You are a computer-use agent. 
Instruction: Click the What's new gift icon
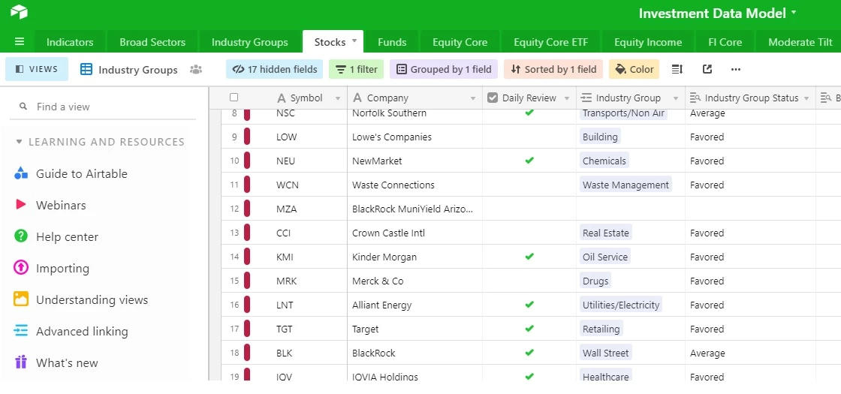[21, 362]
